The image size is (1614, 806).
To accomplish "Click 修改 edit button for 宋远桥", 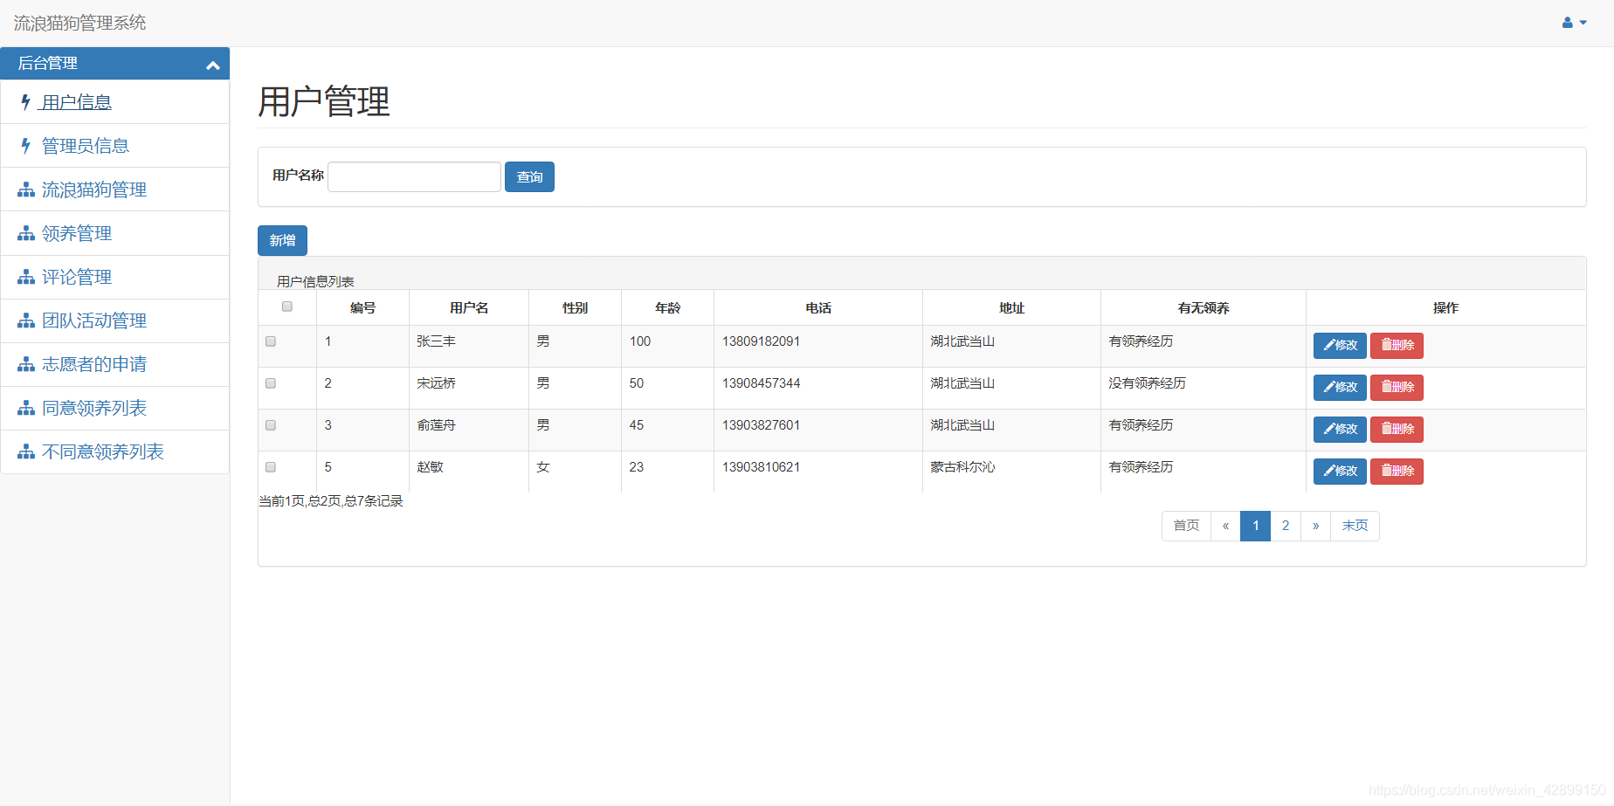I will [1340, 388].
